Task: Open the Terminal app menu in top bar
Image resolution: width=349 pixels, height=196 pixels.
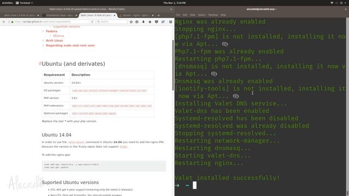Action: click(24, 3)
